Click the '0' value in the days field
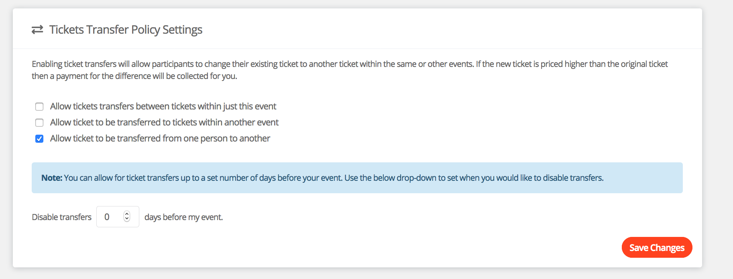733x279 pixels. (107, 217)
